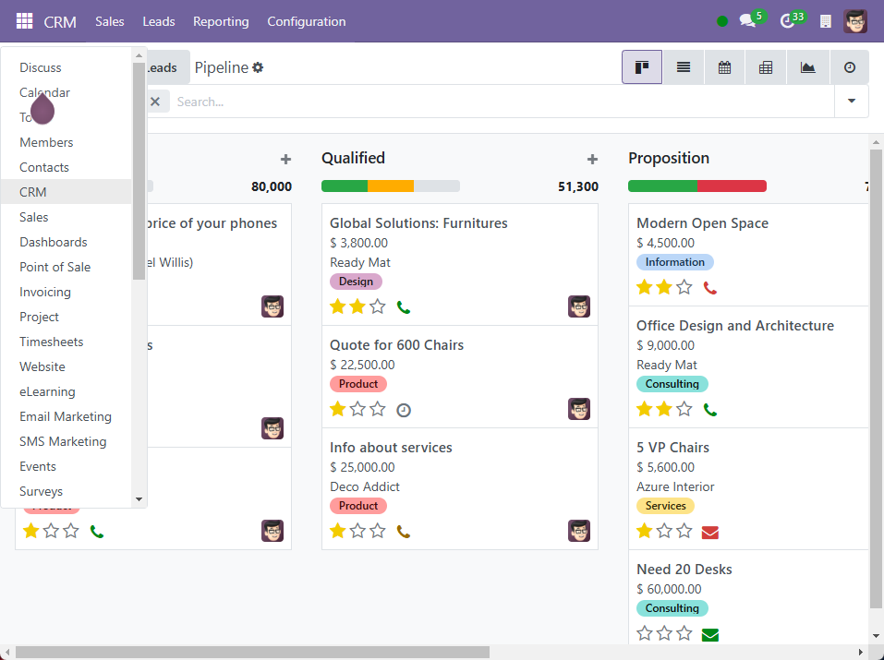
Task: Open the Pipeline gear settings dropdown
Action: (258, 67)
